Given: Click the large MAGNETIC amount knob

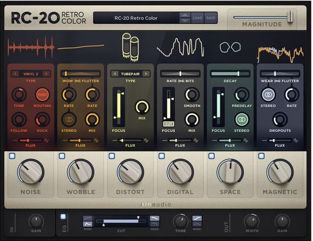Looking at the screenshot, I should [280, 171].
